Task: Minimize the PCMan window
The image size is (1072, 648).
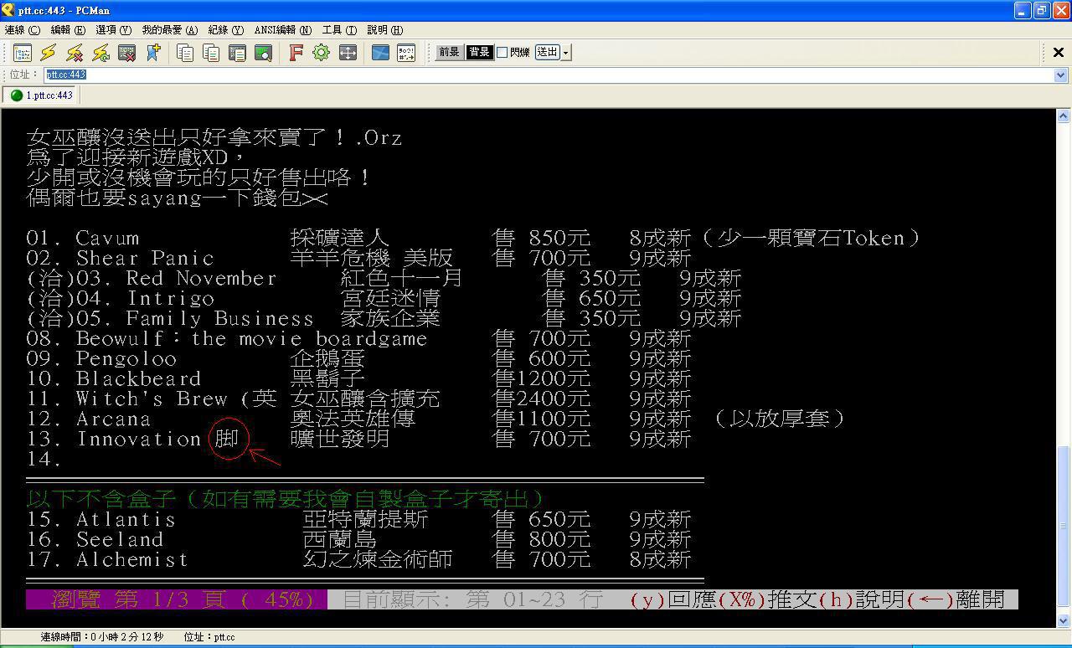Action: tap(1022, 10)
